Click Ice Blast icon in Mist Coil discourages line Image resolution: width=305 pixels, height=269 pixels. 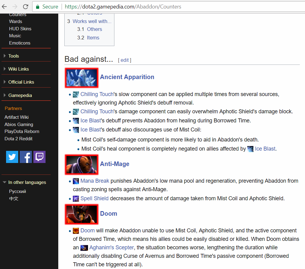(x=76, y=130)
